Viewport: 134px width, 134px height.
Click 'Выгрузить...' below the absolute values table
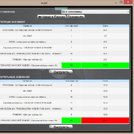pyautogui.click(x=61, y=72)
